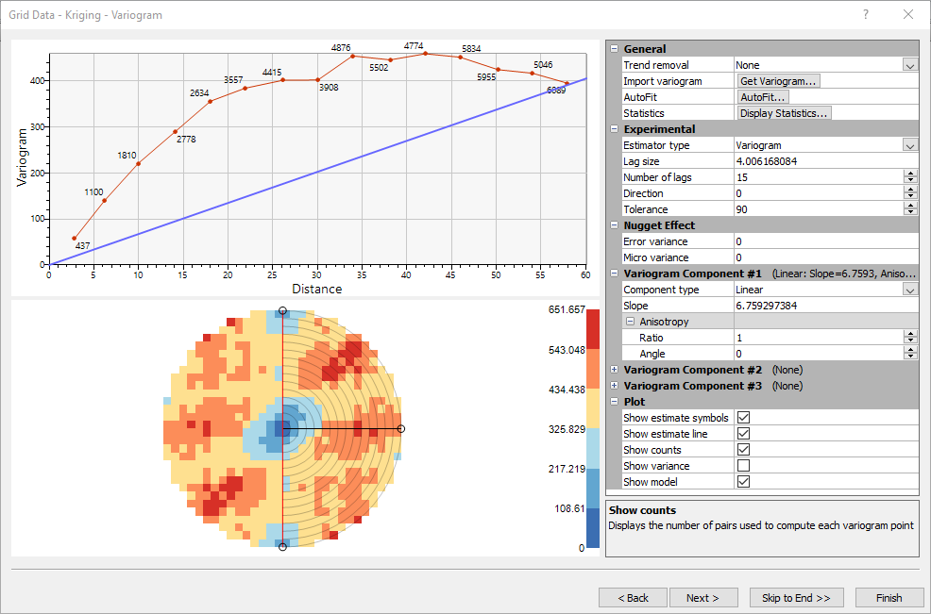
Task: Uncheck Show model checkbox
Action: tap(743, 482)
